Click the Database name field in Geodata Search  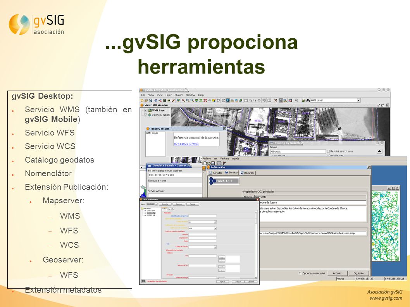[x=175, y=185]
